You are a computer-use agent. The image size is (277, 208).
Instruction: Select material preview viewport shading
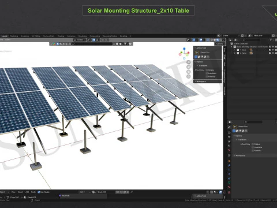coord(218,40)
